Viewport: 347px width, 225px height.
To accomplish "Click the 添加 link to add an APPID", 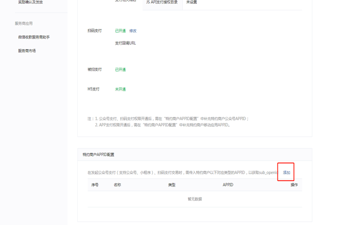I will [x=286, y=173].
